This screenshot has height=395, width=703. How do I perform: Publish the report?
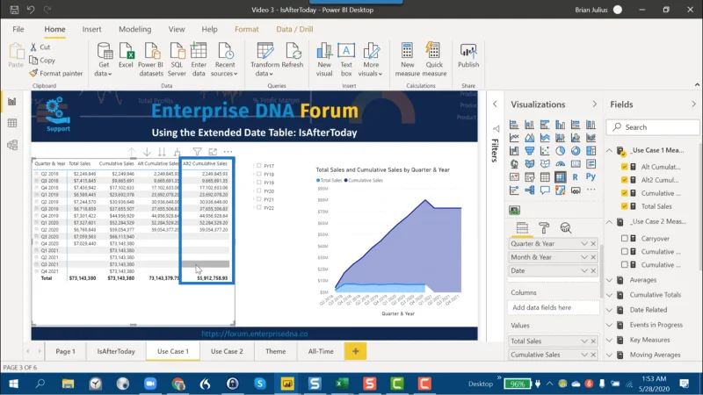[468, 55]
